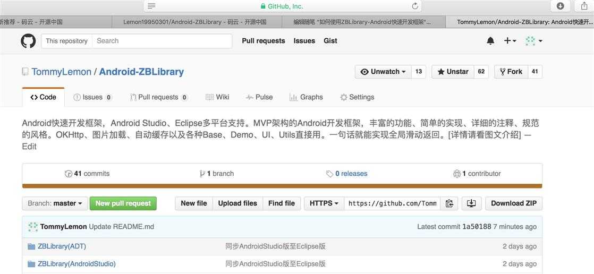The height and width of the screenshot is (274, 594).
Task: Unwatch the repository
Action: pos(383,72)
